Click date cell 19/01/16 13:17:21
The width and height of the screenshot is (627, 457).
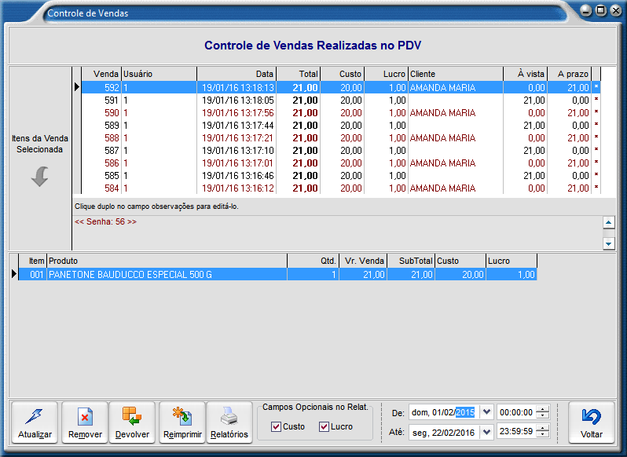click(237, 138)
